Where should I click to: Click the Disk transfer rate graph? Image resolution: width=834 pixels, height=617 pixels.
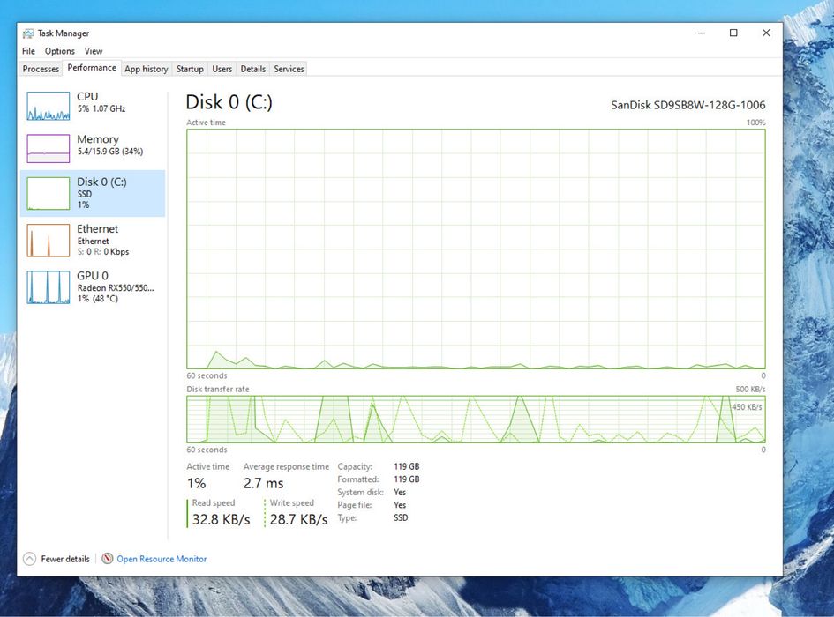pyautogui.click(x=476, y=420)
